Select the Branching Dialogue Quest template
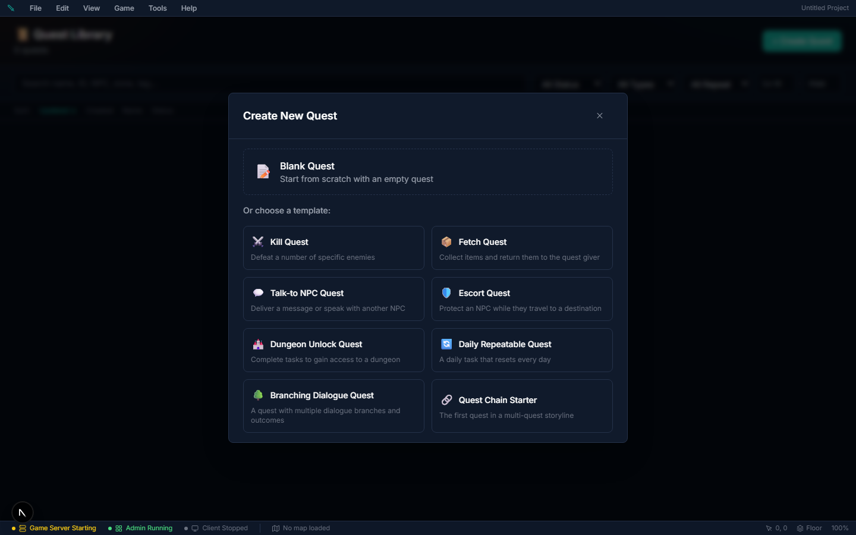 (x=333, y=406)
